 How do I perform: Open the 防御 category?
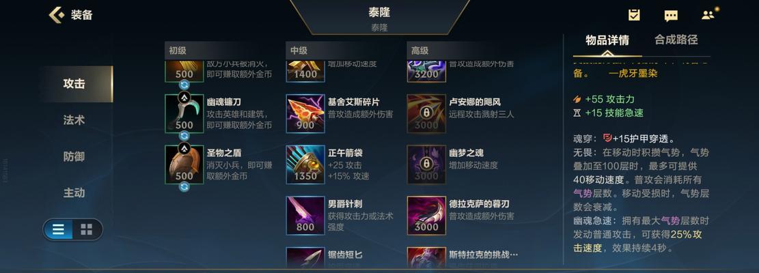point(74,156)
